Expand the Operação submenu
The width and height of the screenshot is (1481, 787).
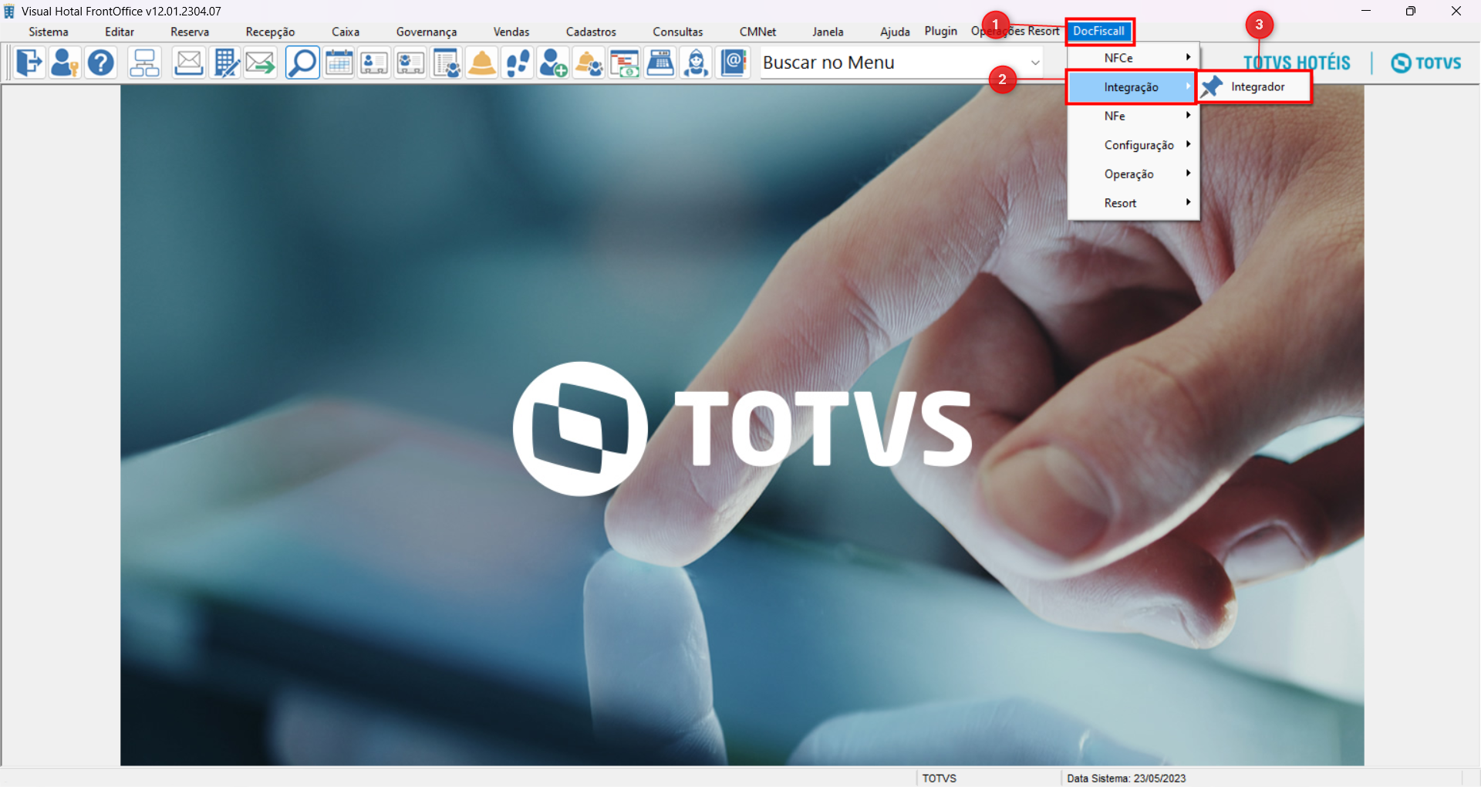pos(1133,174)
